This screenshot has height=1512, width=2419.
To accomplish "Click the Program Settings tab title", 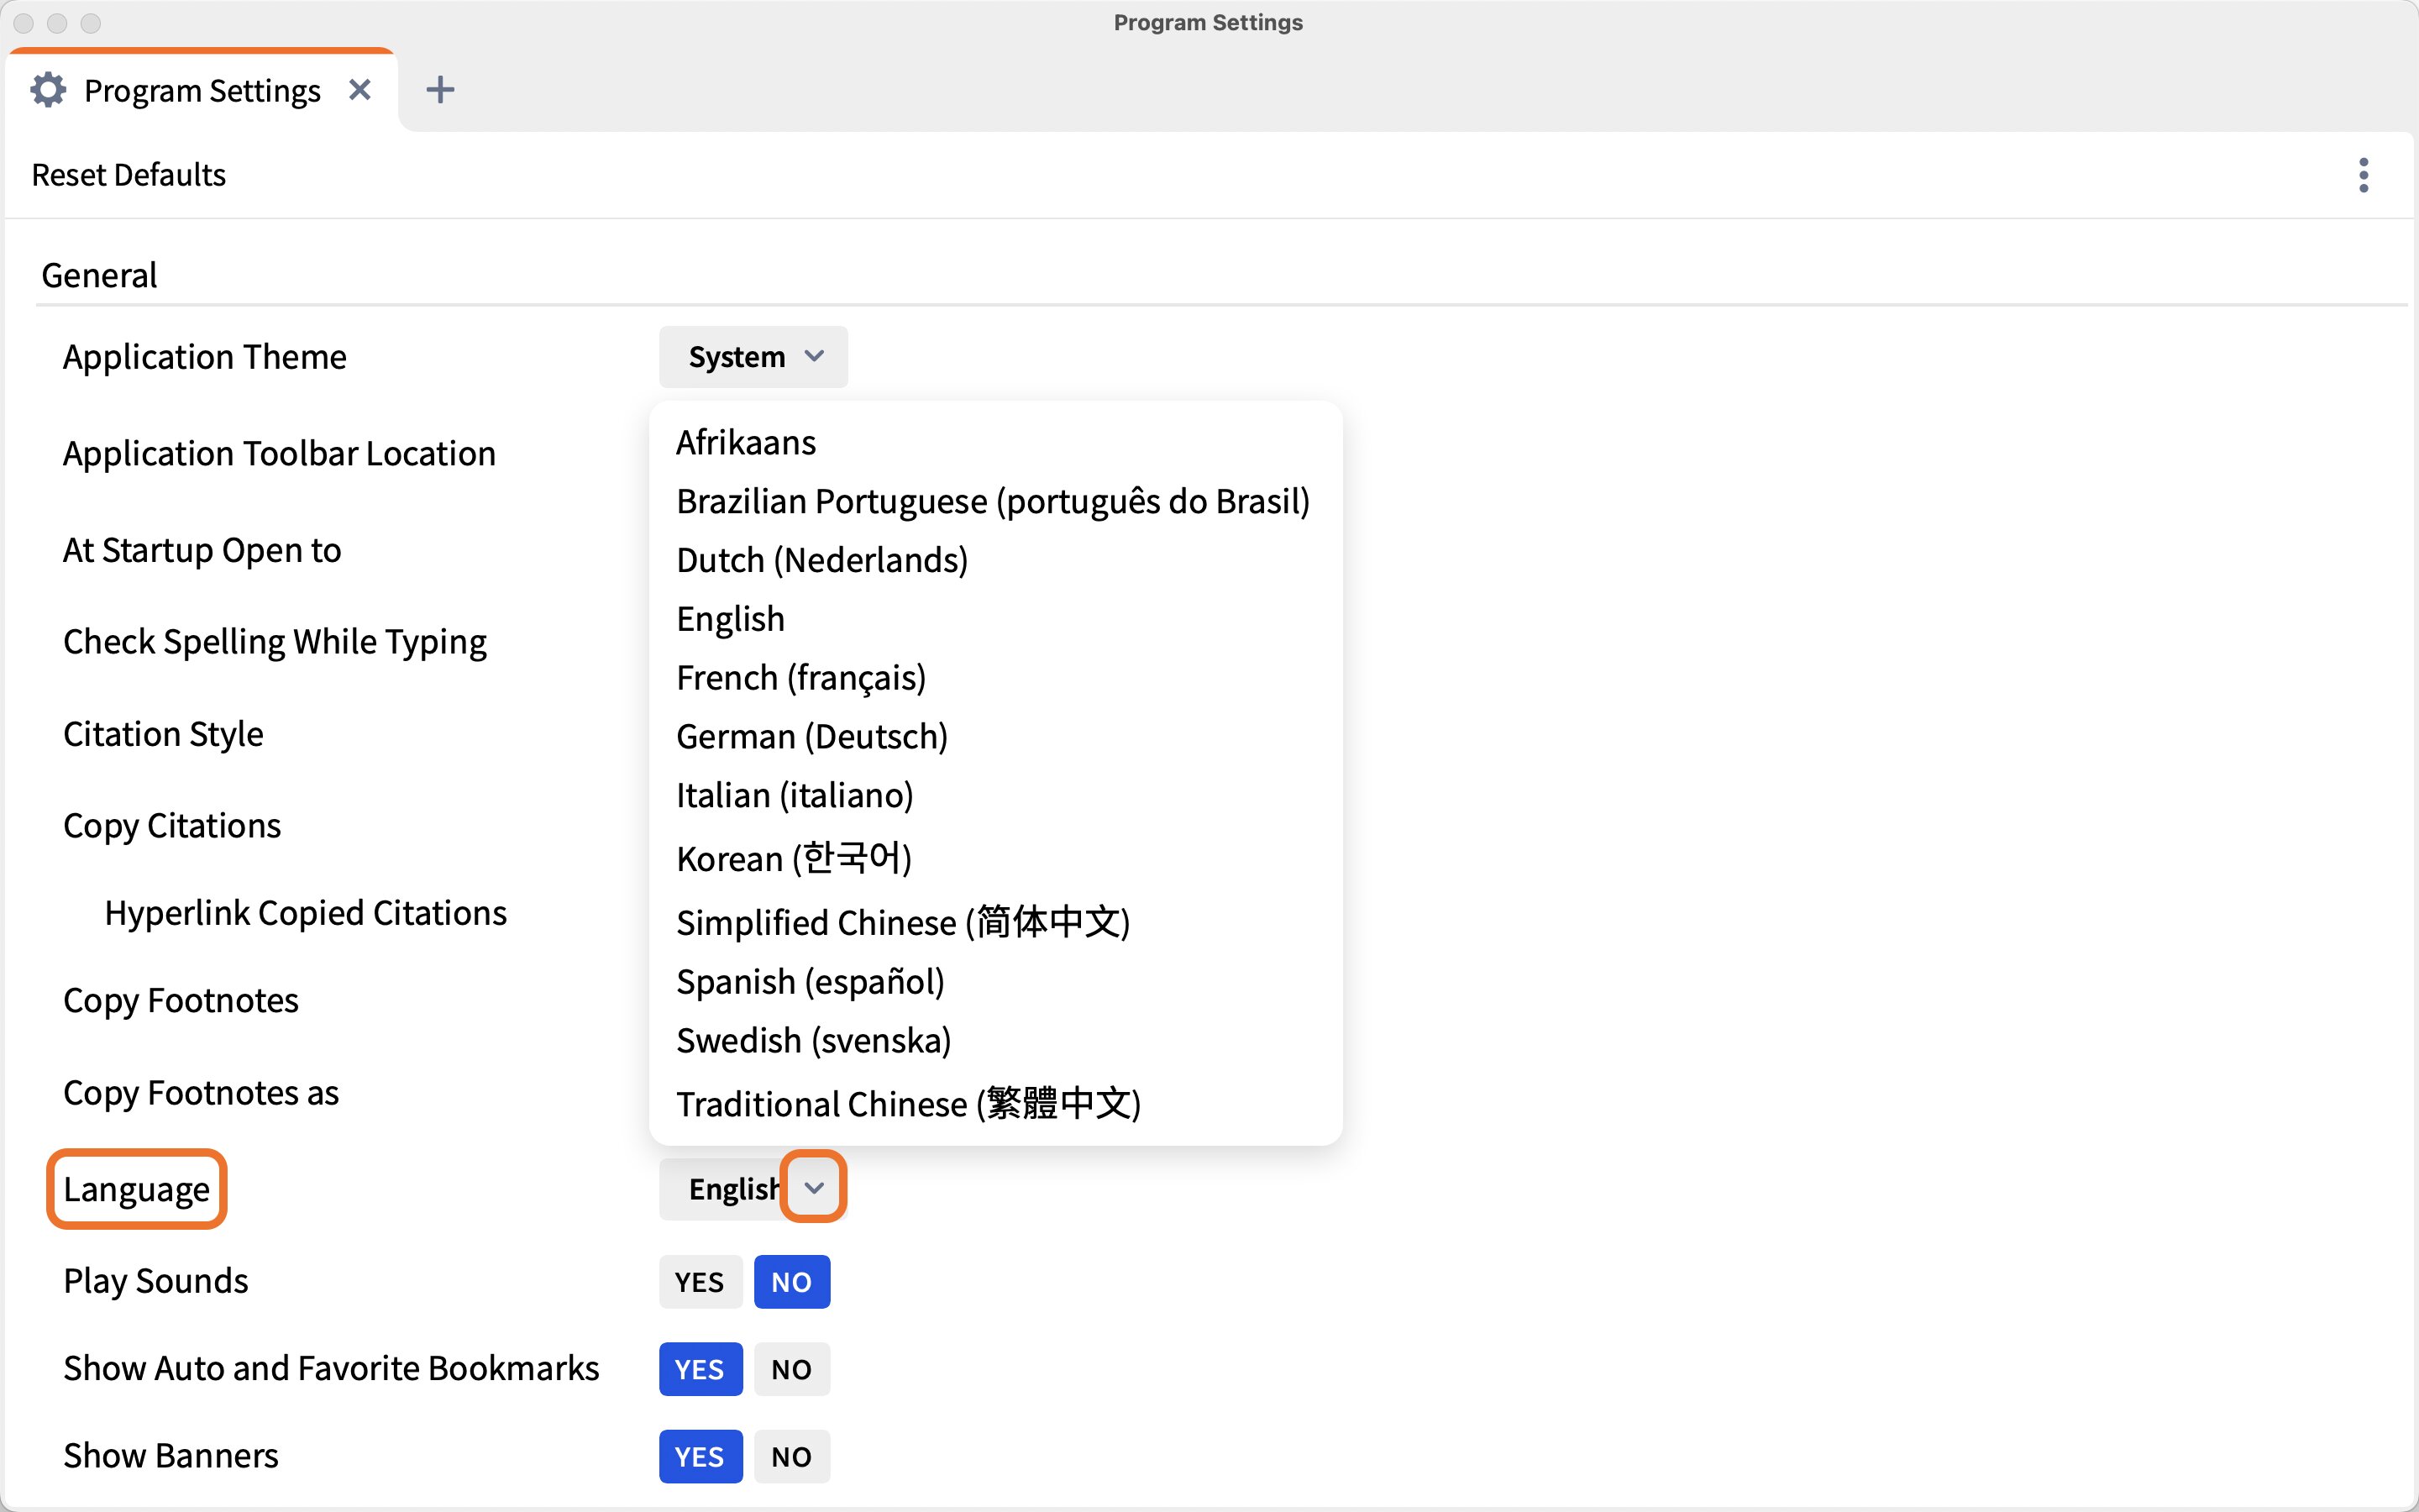I will (x=203, y=91).
